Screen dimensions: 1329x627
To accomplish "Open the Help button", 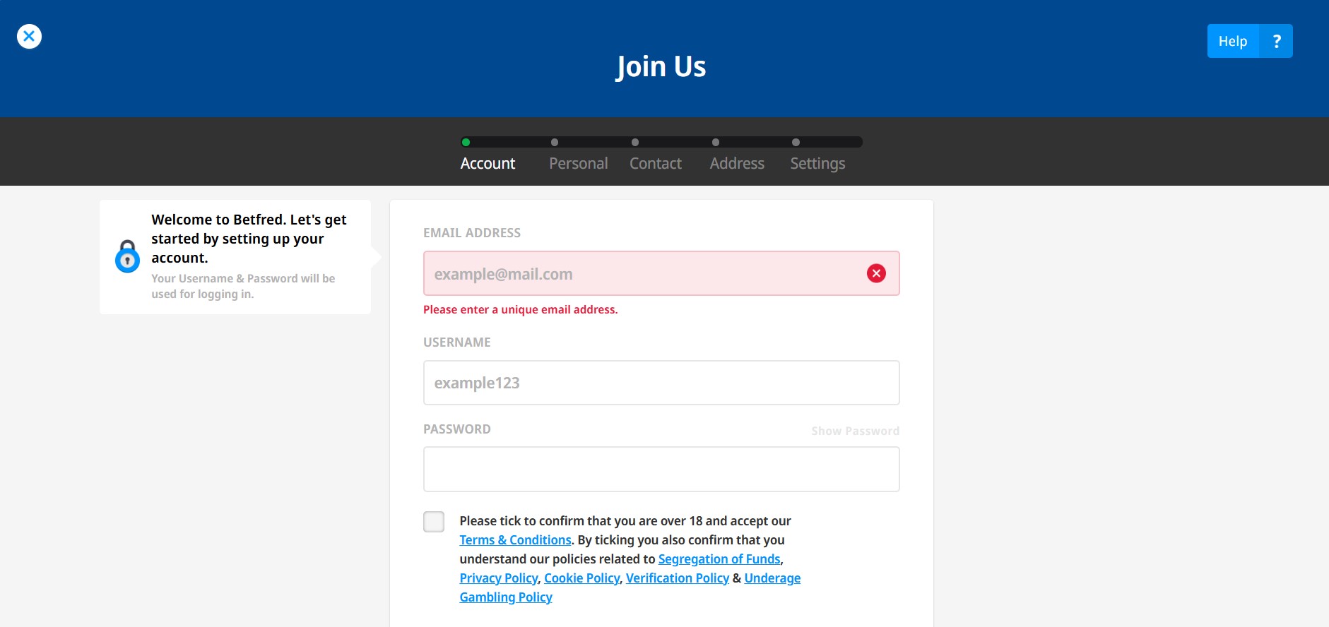I will tap(1233, 41).
